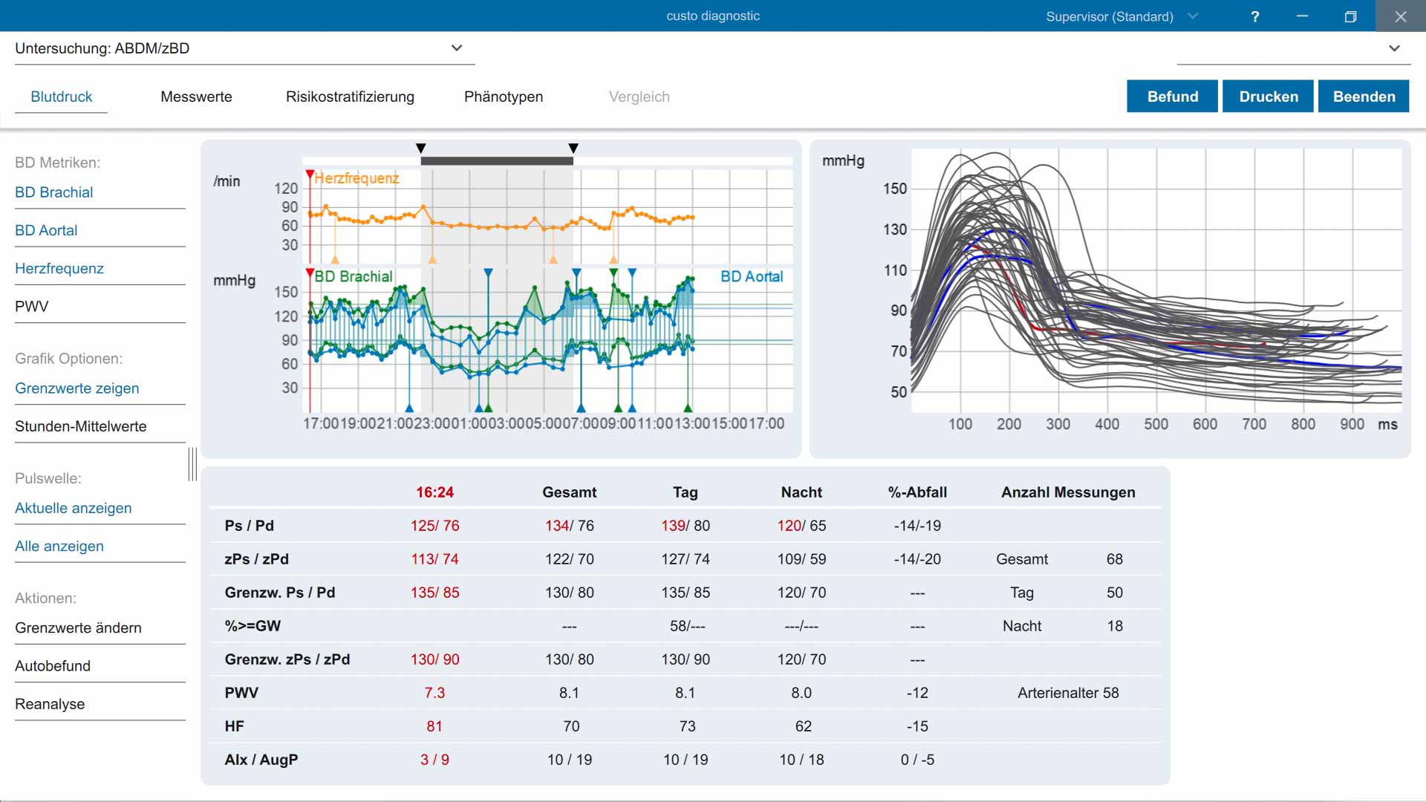Click the Befund button
Screen dimensions: 1426x802
coord(1172,97)
